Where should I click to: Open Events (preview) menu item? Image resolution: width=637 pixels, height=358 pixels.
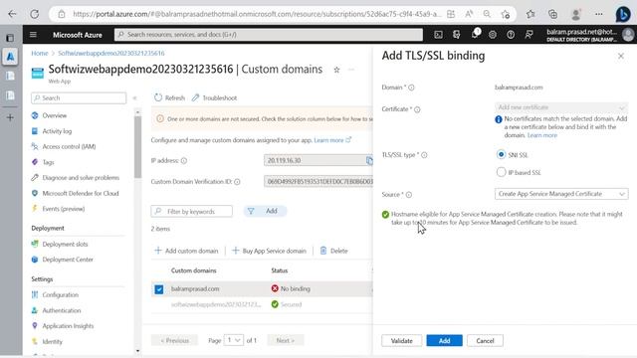point(64,209)
